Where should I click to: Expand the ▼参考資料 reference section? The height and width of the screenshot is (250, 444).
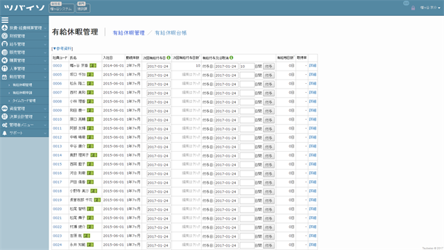click(62, 48)
